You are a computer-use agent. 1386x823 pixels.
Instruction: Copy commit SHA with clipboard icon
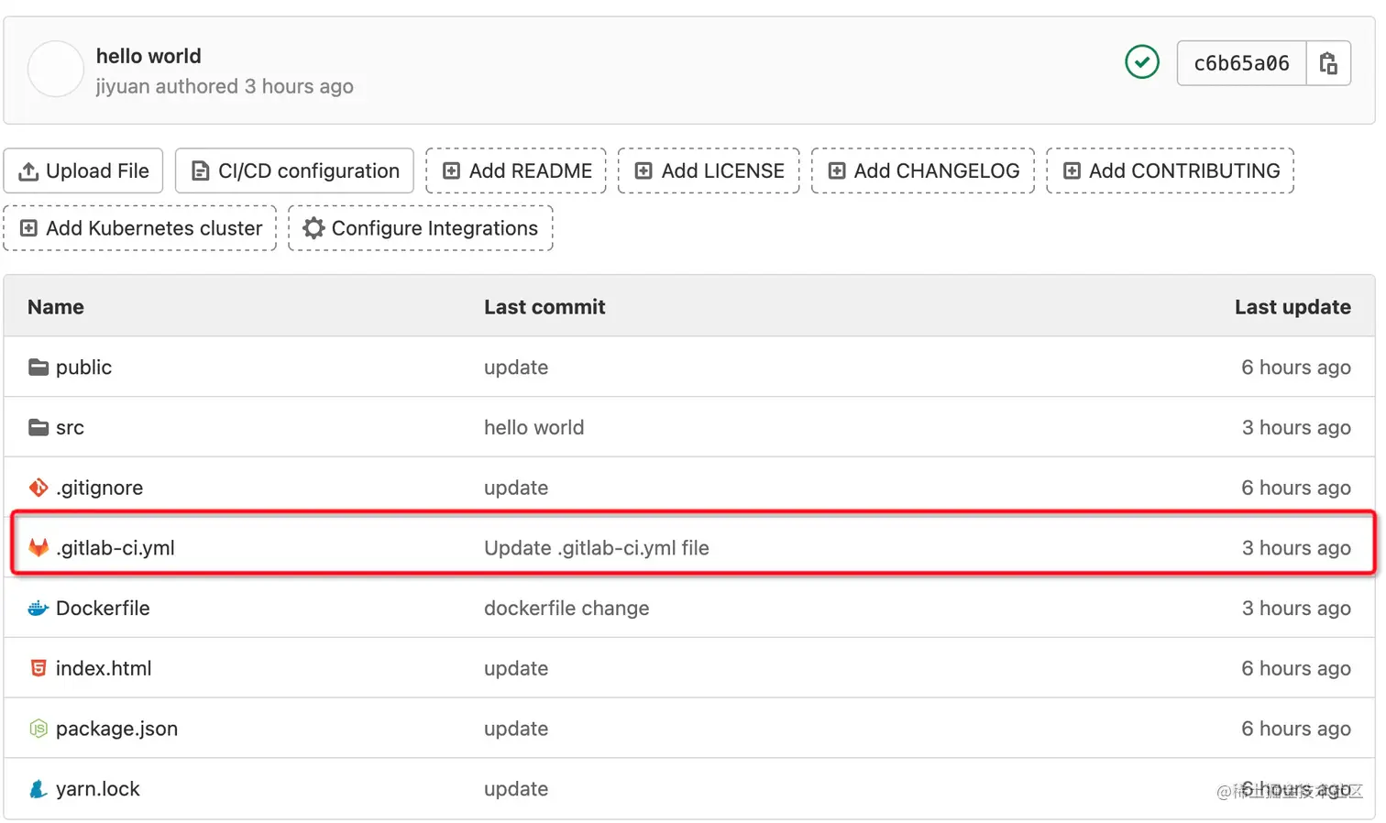[1327, 63]
